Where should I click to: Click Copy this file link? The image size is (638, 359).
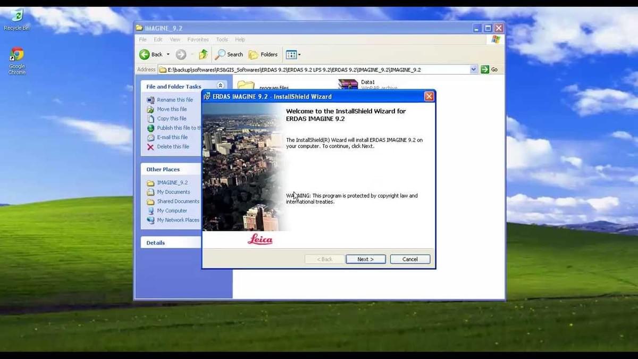[x=172, y=119]
